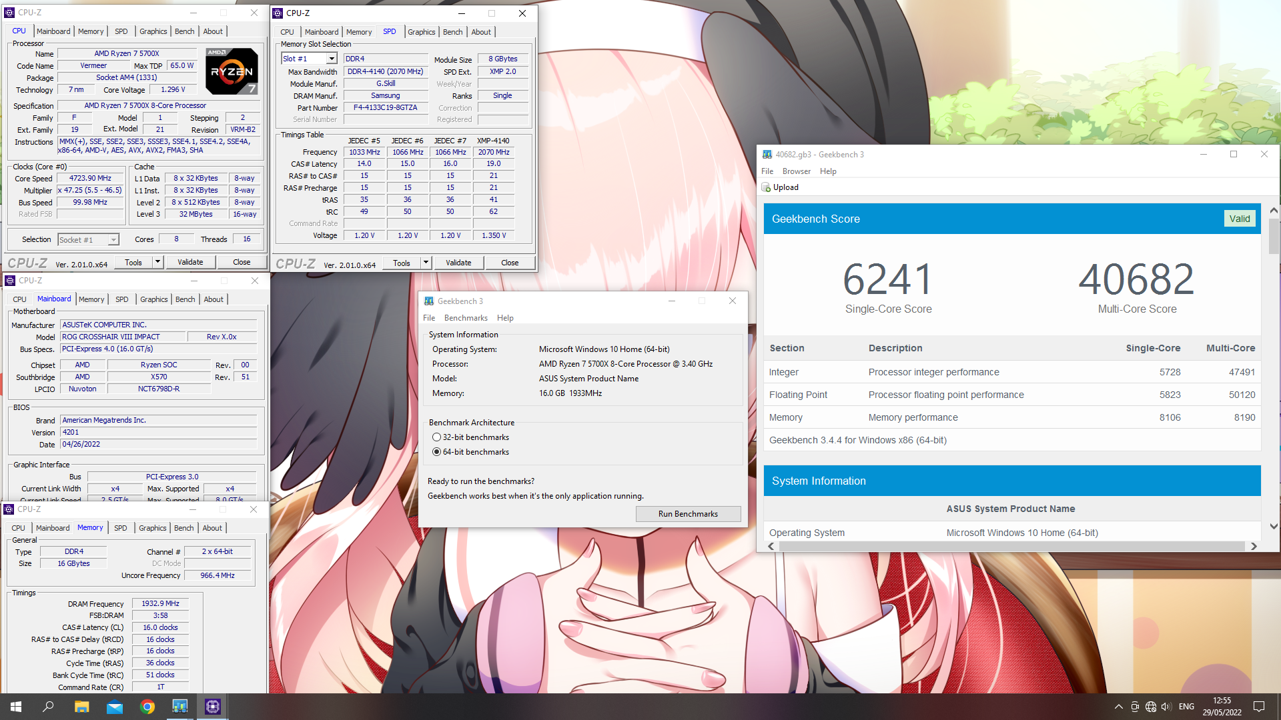Screen dimensions: 1281x720
Task: Select 64-bit benchmarks radio option
Action: click(437, 452)
